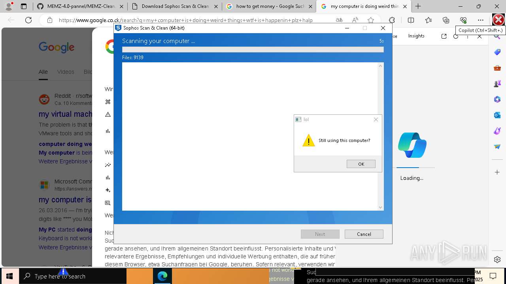
Task: Open the Extensions puzzle icon
Action: click(x=392, y=20)
